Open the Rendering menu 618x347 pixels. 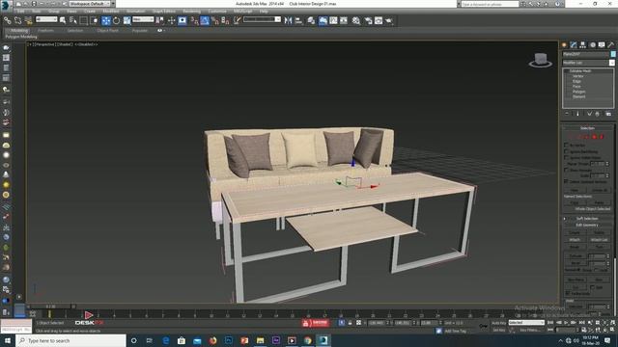(x=191, y=12)
